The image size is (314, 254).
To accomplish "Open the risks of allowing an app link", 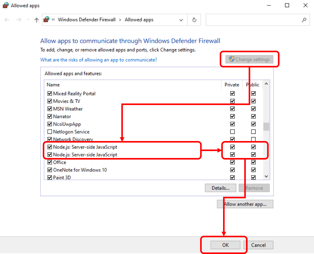I will [x=99, y=60].
